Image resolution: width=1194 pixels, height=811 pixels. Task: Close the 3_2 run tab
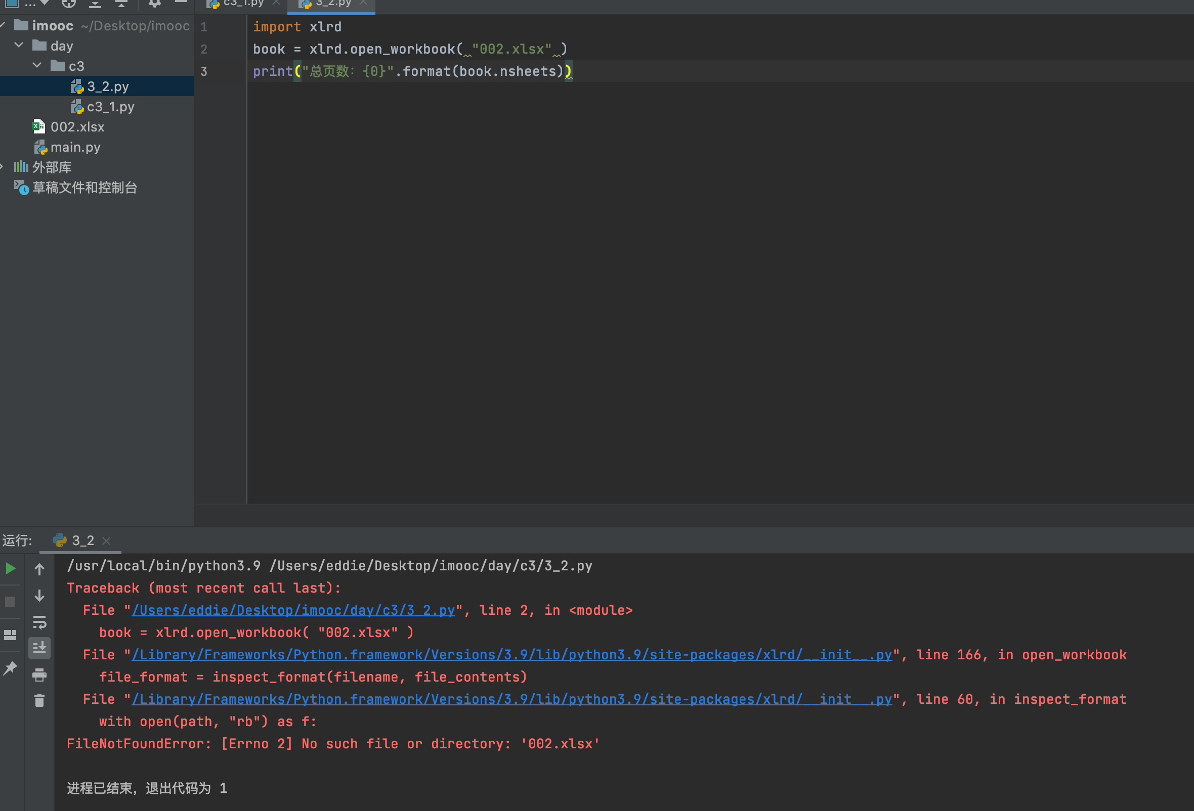(106, 541)
